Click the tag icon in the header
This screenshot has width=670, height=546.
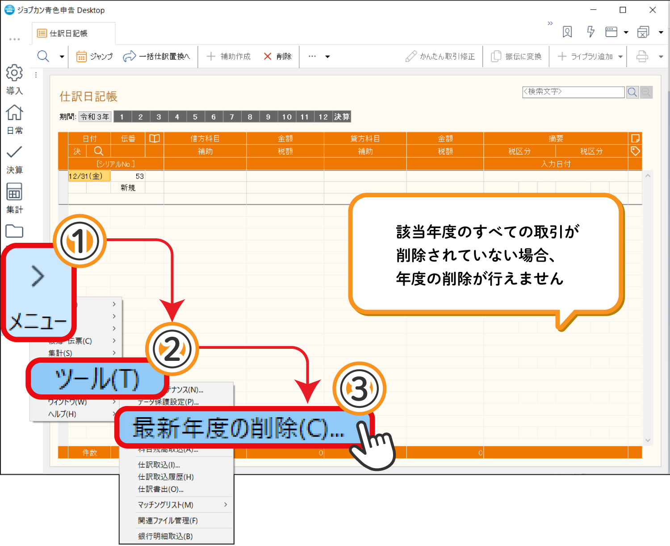(635, 151)
